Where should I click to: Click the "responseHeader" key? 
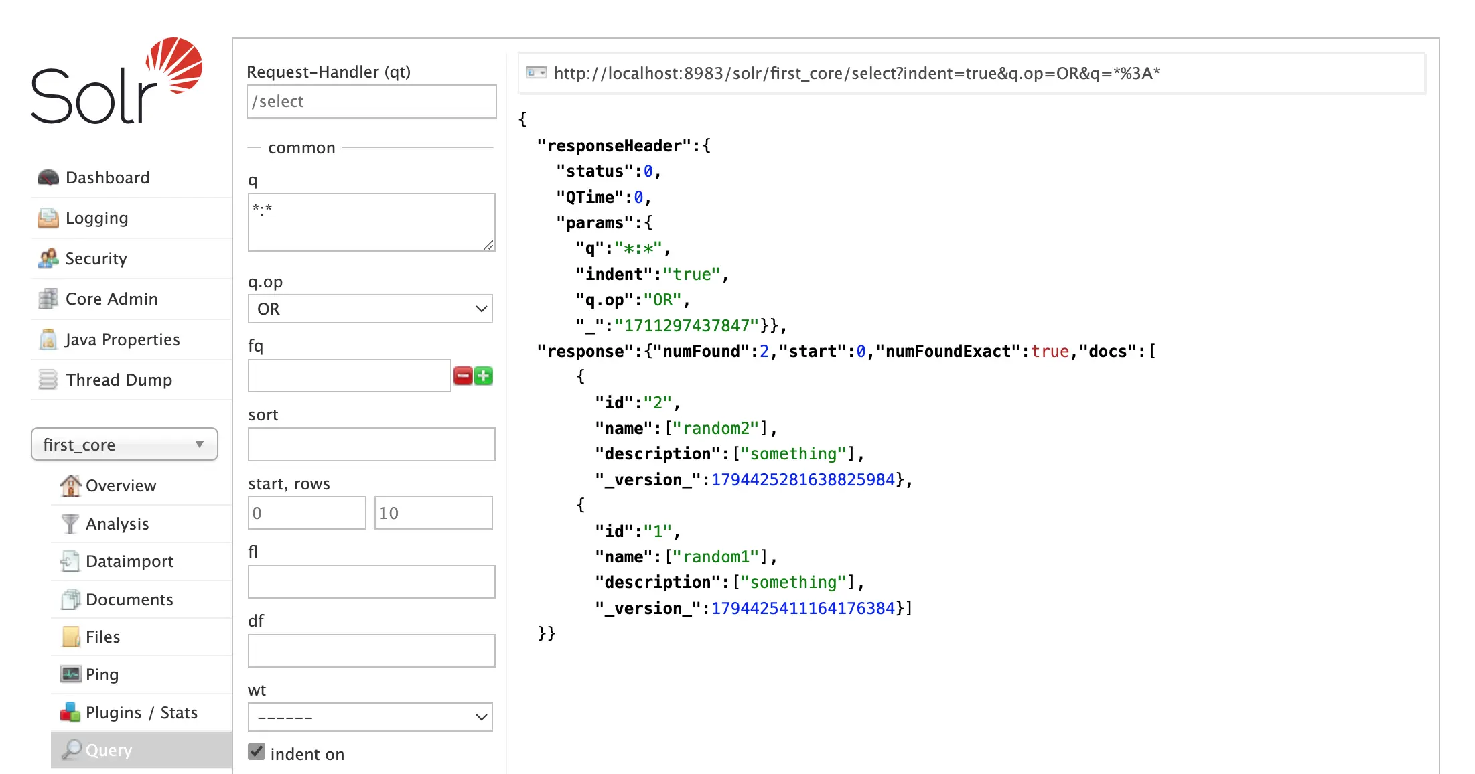click(614, 146)
